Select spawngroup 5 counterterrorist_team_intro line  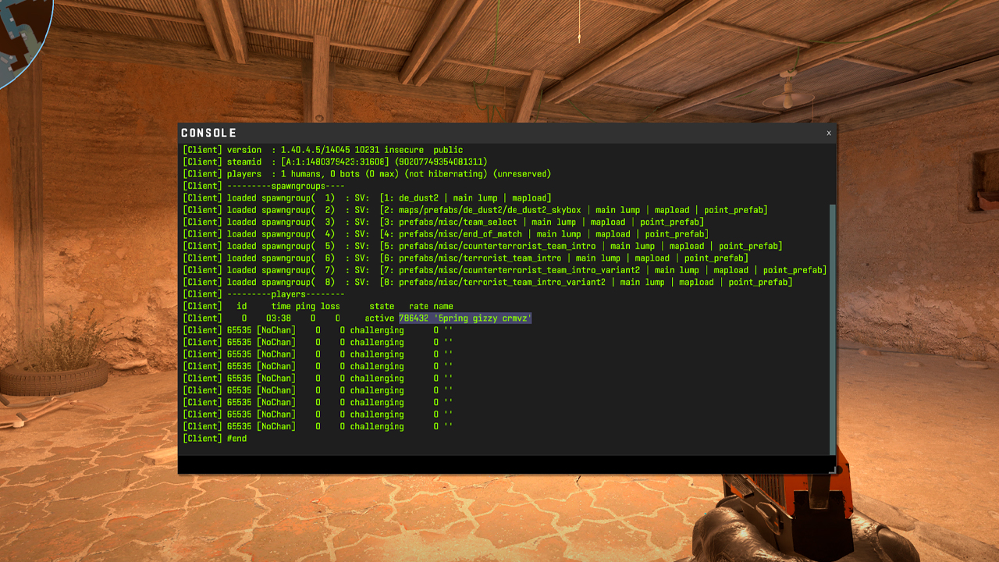[x=482, y=246]
